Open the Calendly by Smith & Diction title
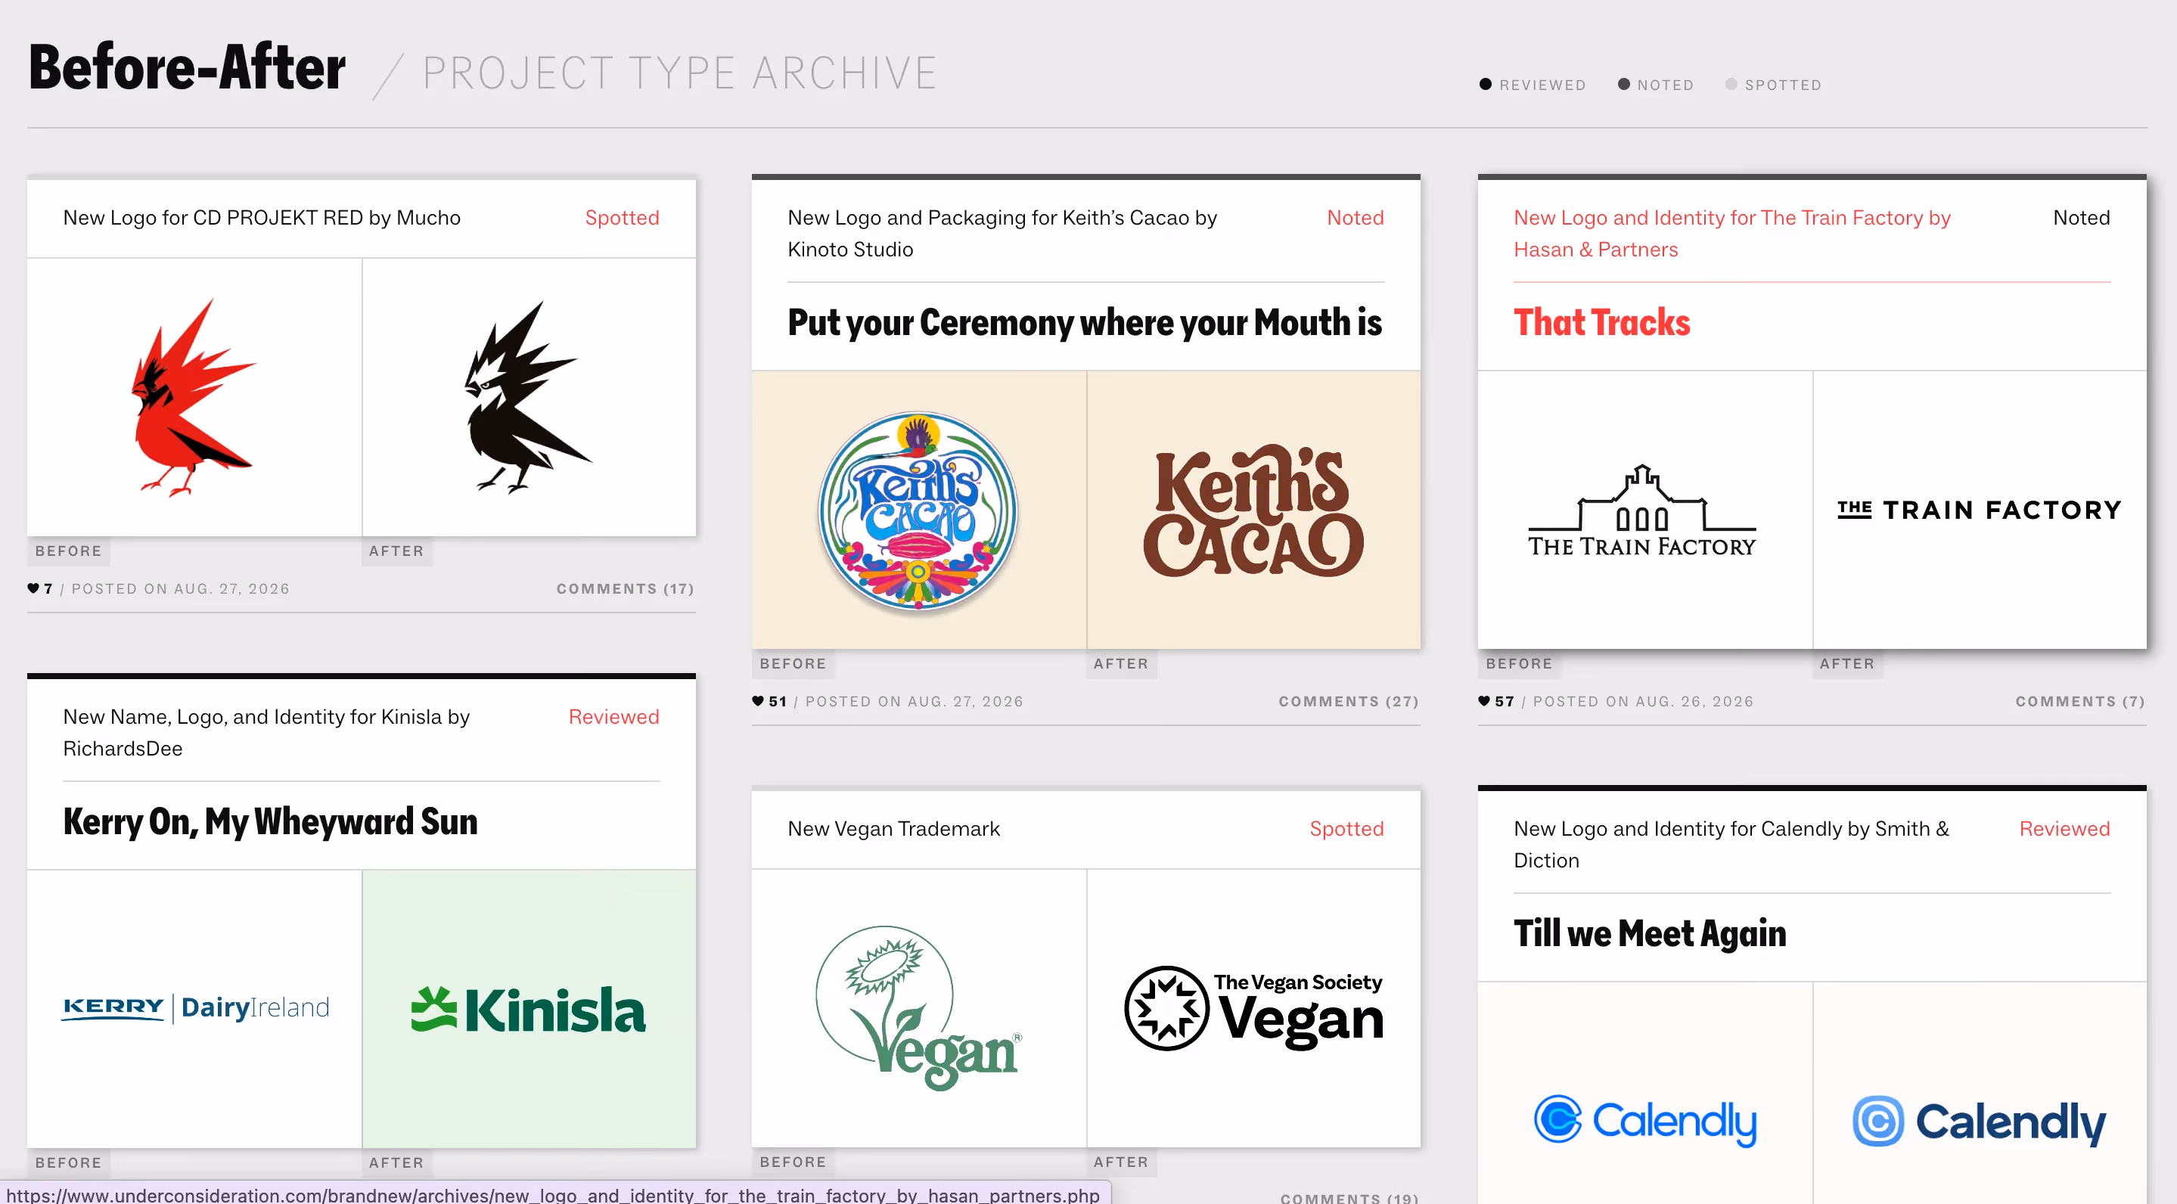Screen dimensions: 2177x1204 [1731, 844]
